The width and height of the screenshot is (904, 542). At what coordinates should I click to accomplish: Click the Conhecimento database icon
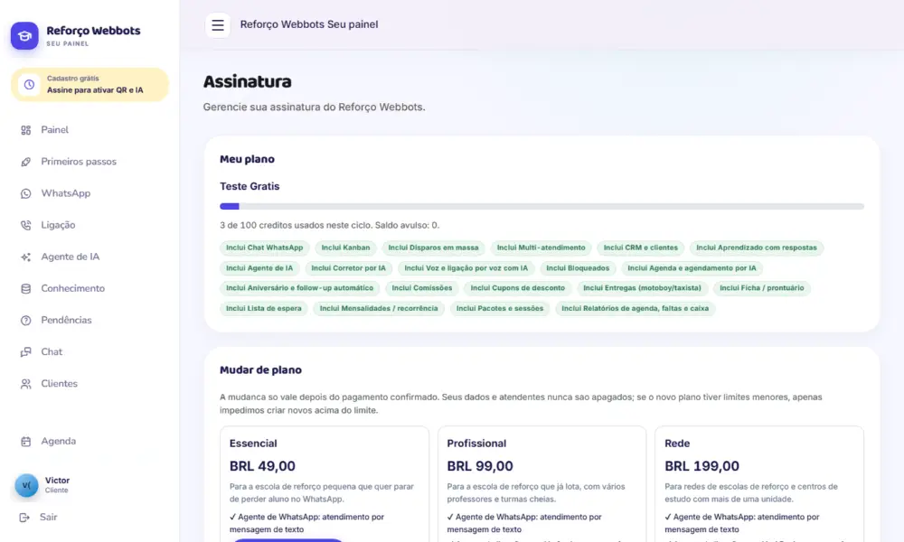(x=26, y=288)
